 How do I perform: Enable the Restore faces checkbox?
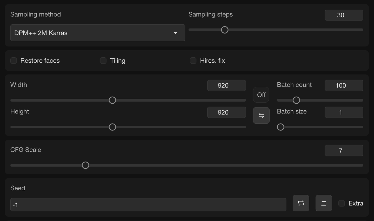tap(14, 61)
